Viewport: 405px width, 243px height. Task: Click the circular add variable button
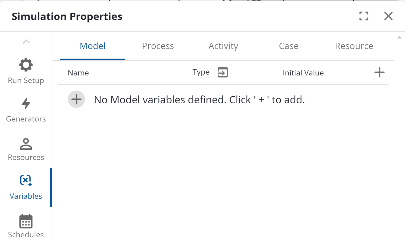coord(76,99)
